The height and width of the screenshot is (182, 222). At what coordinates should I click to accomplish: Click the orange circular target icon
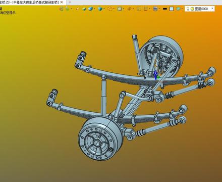point(110,9)
